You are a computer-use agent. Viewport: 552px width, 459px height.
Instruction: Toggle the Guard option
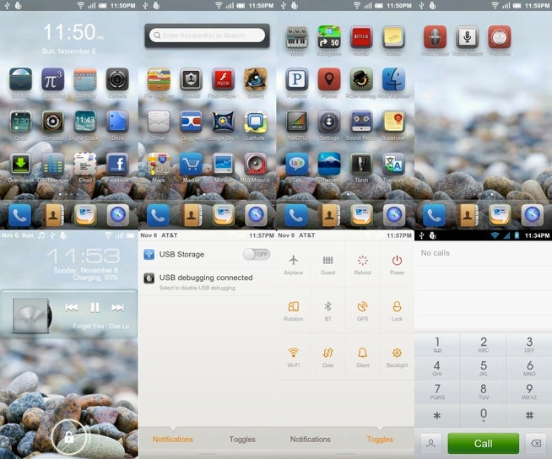point(327,265)
